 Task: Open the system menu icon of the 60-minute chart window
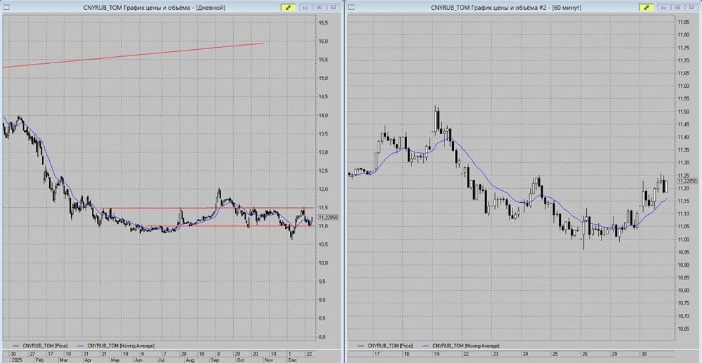tap(352, 7)
